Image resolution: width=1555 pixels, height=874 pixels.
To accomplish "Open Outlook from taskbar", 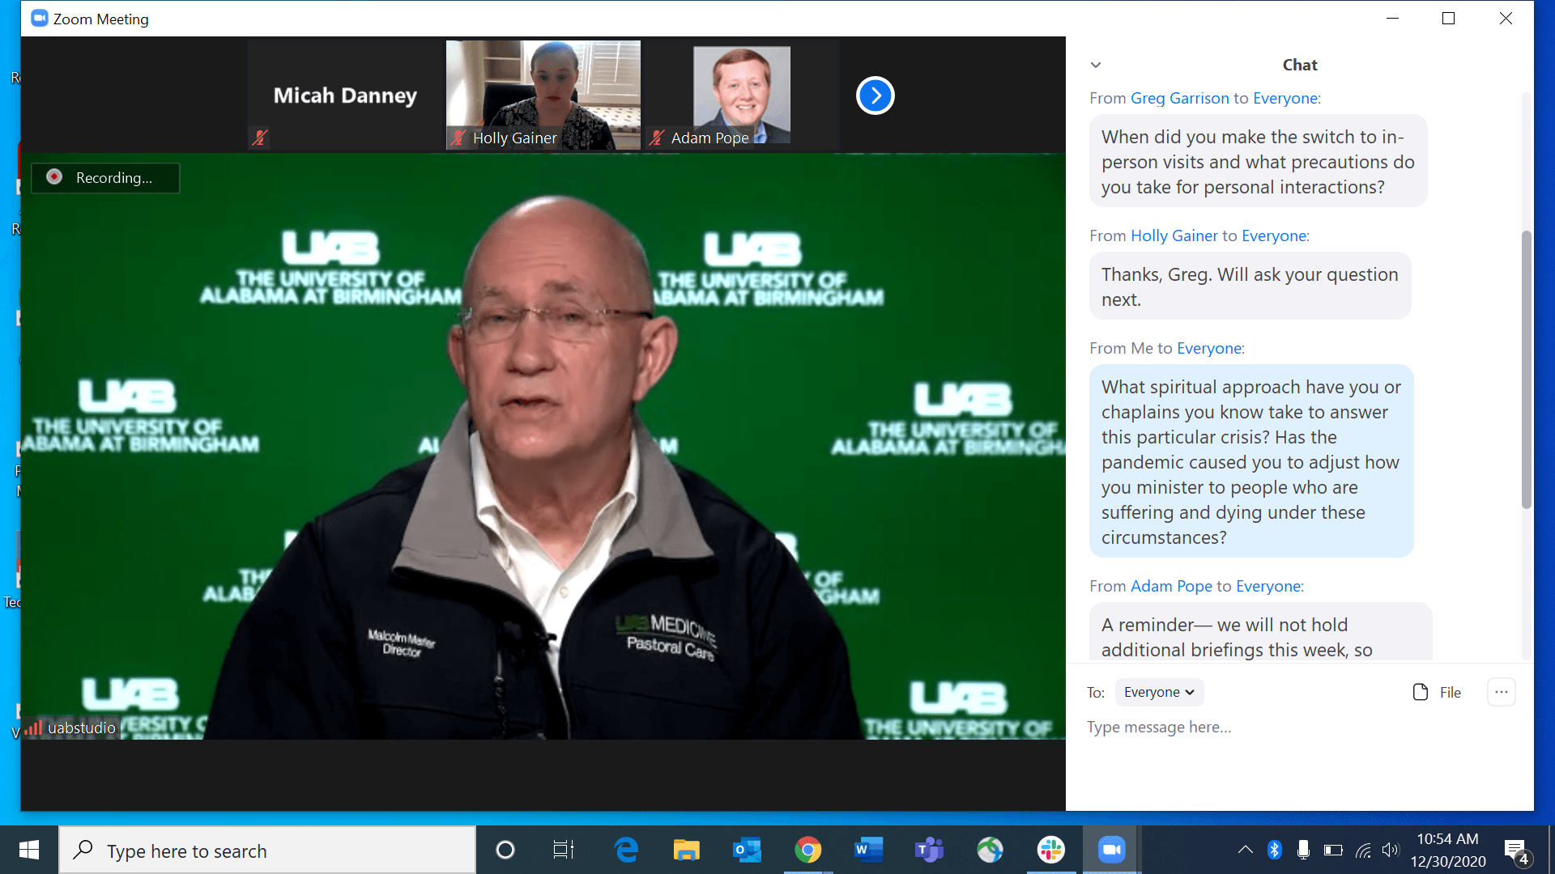I will tap(747, 850).
